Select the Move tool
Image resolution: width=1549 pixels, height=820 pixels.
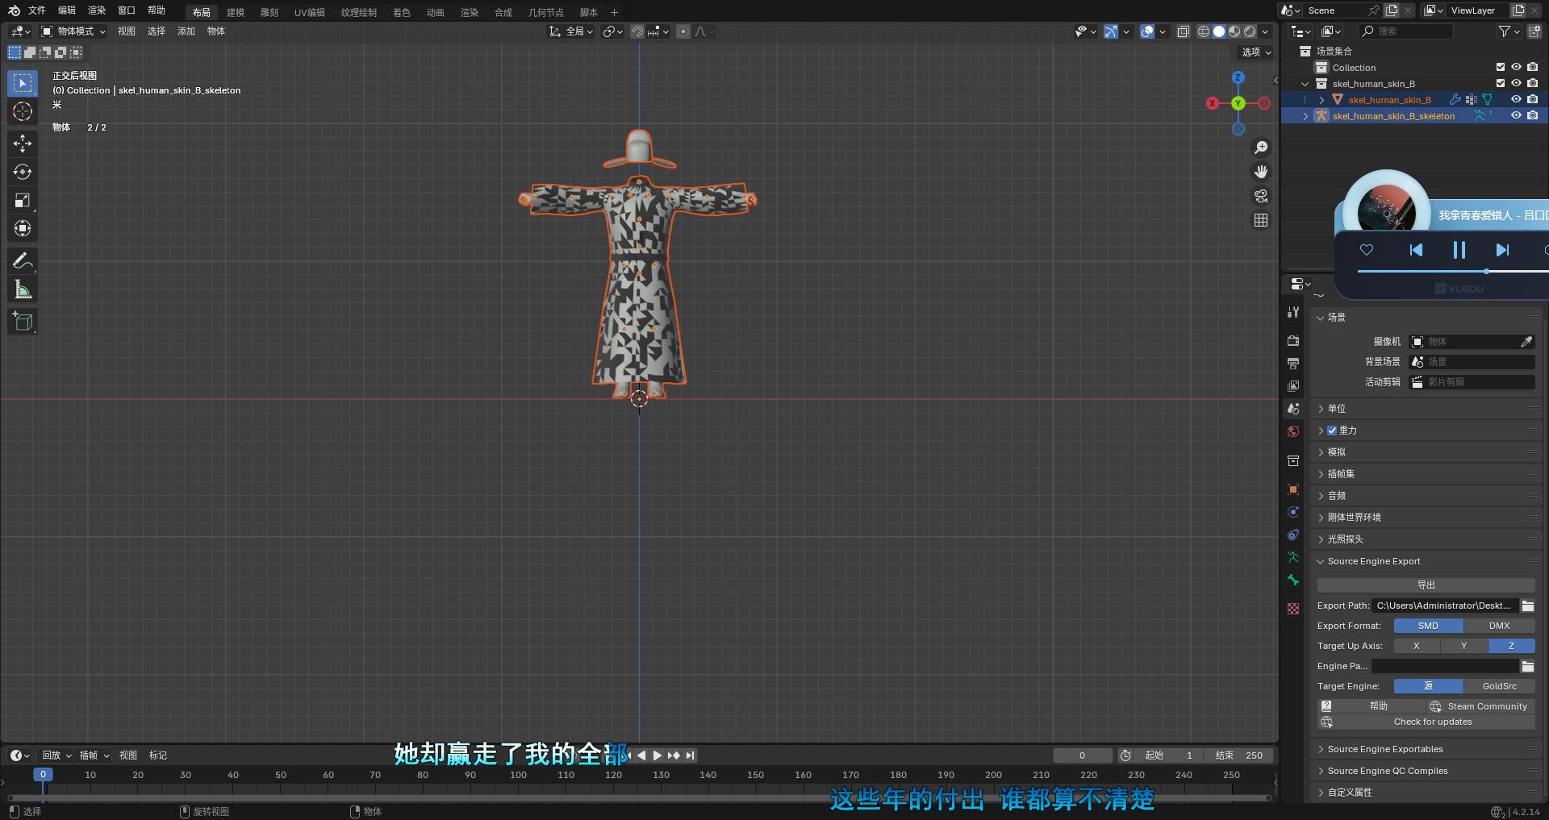tap(23, 144)
